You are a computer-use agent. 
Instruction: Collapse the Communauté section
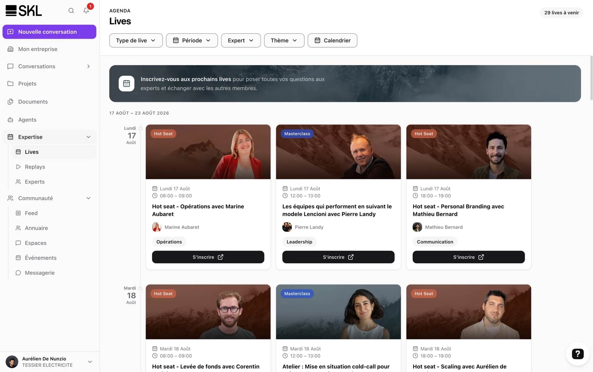[x=88, y=198]
